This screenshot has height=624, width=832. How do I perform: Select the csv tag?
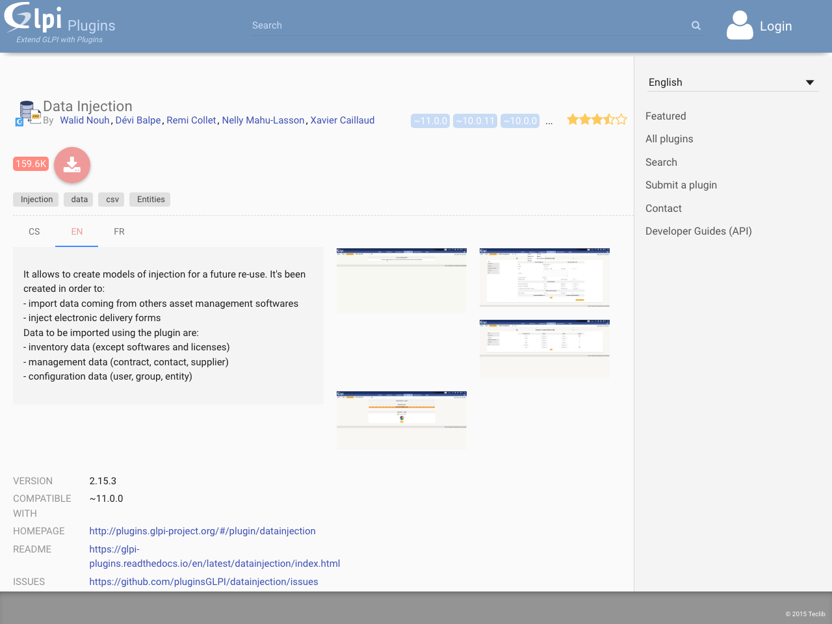[x=110, y=200]
